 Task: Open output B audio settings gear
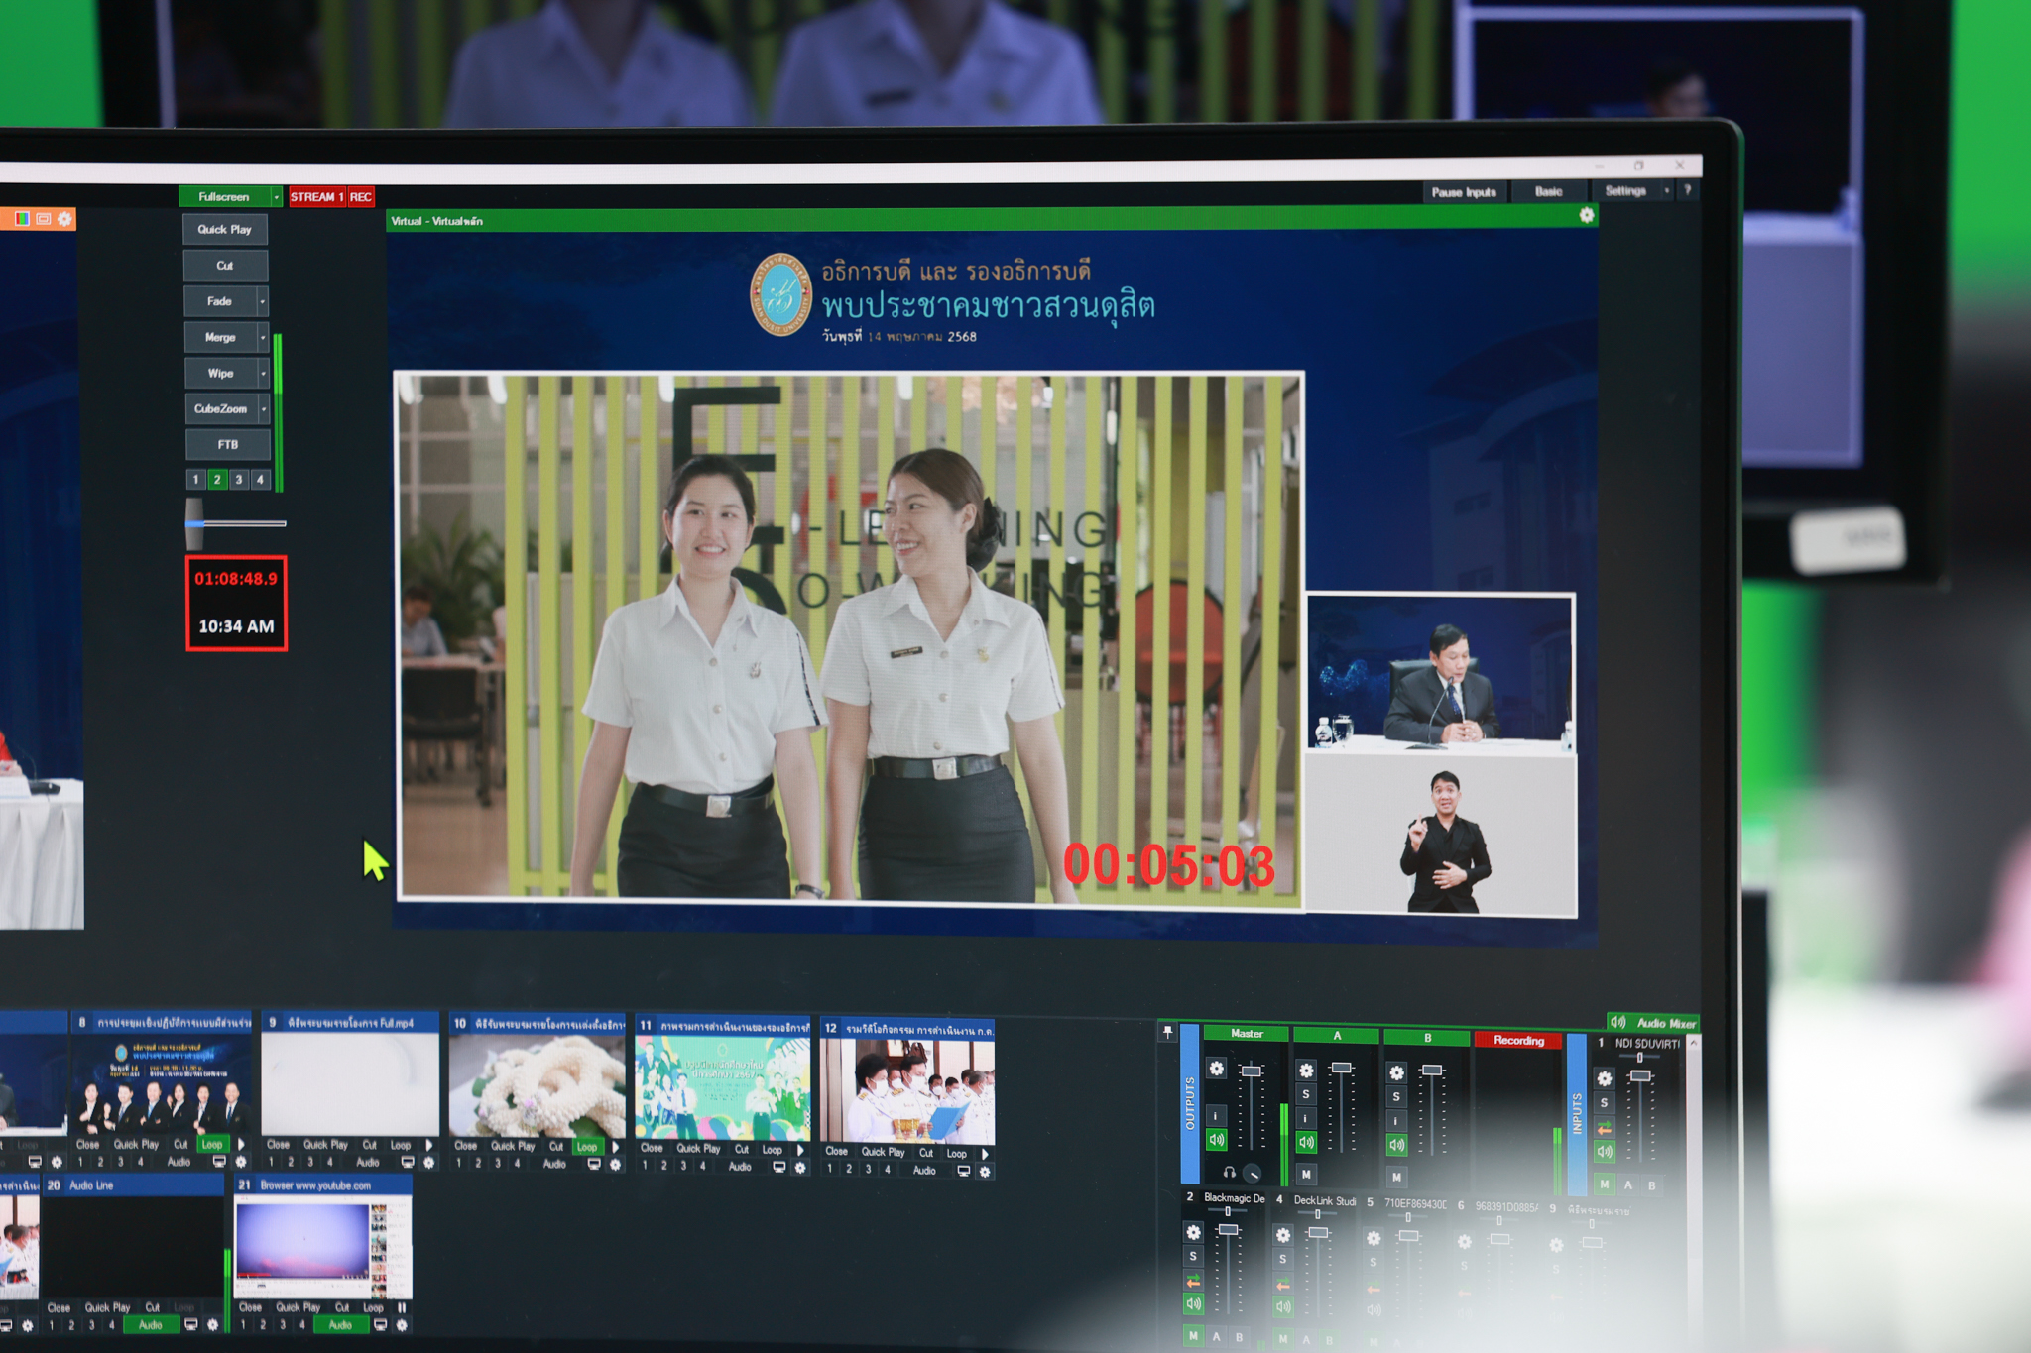tap(1396, 1072)
